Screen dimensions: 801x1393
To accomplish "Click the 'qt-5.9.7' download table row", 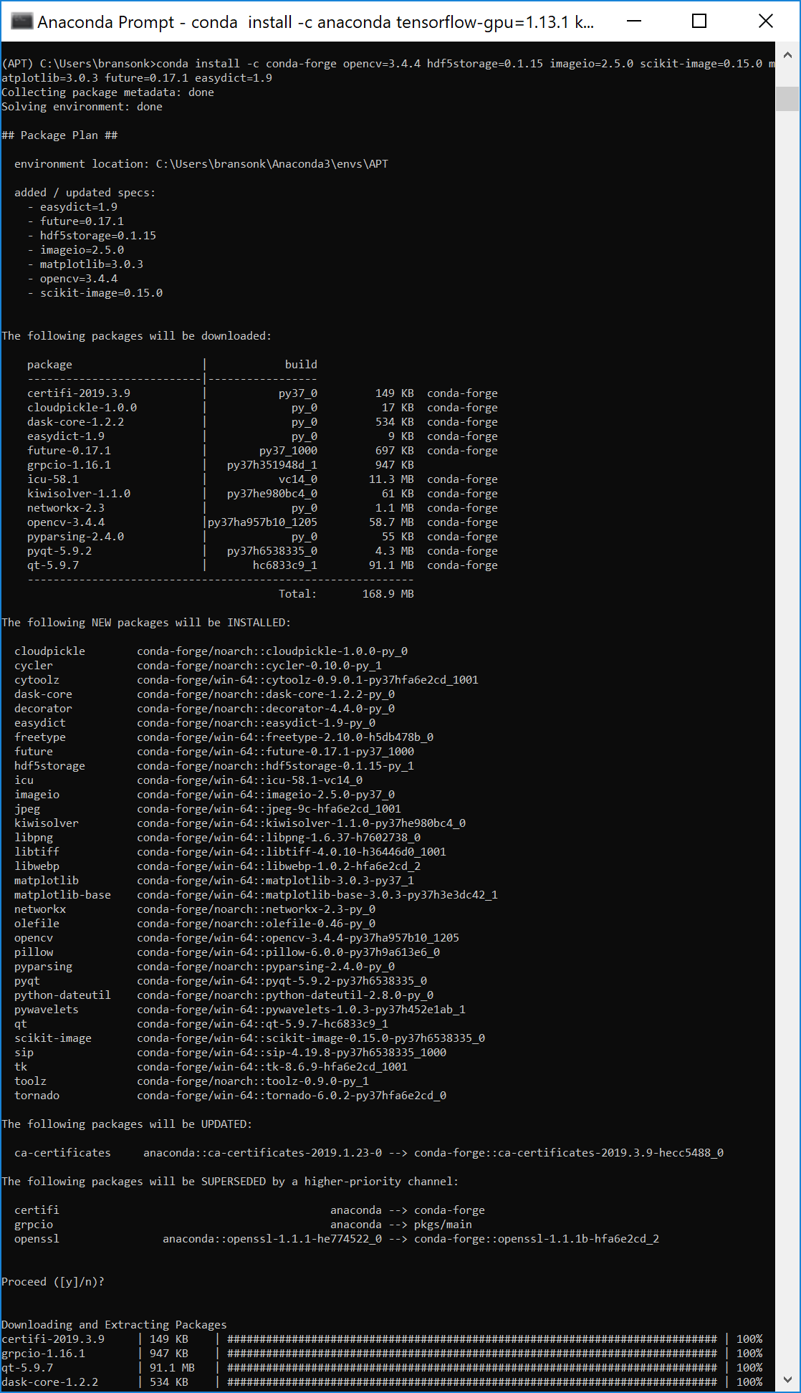I will [x=262, y=565].
